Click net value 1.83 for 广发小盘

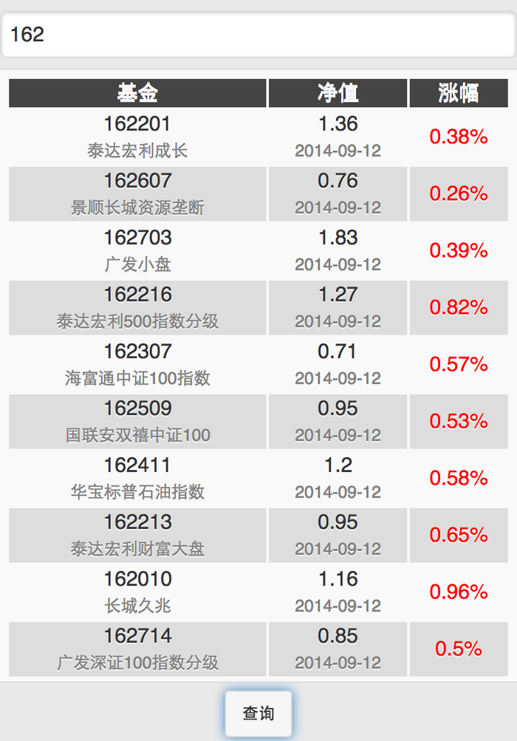338,238
